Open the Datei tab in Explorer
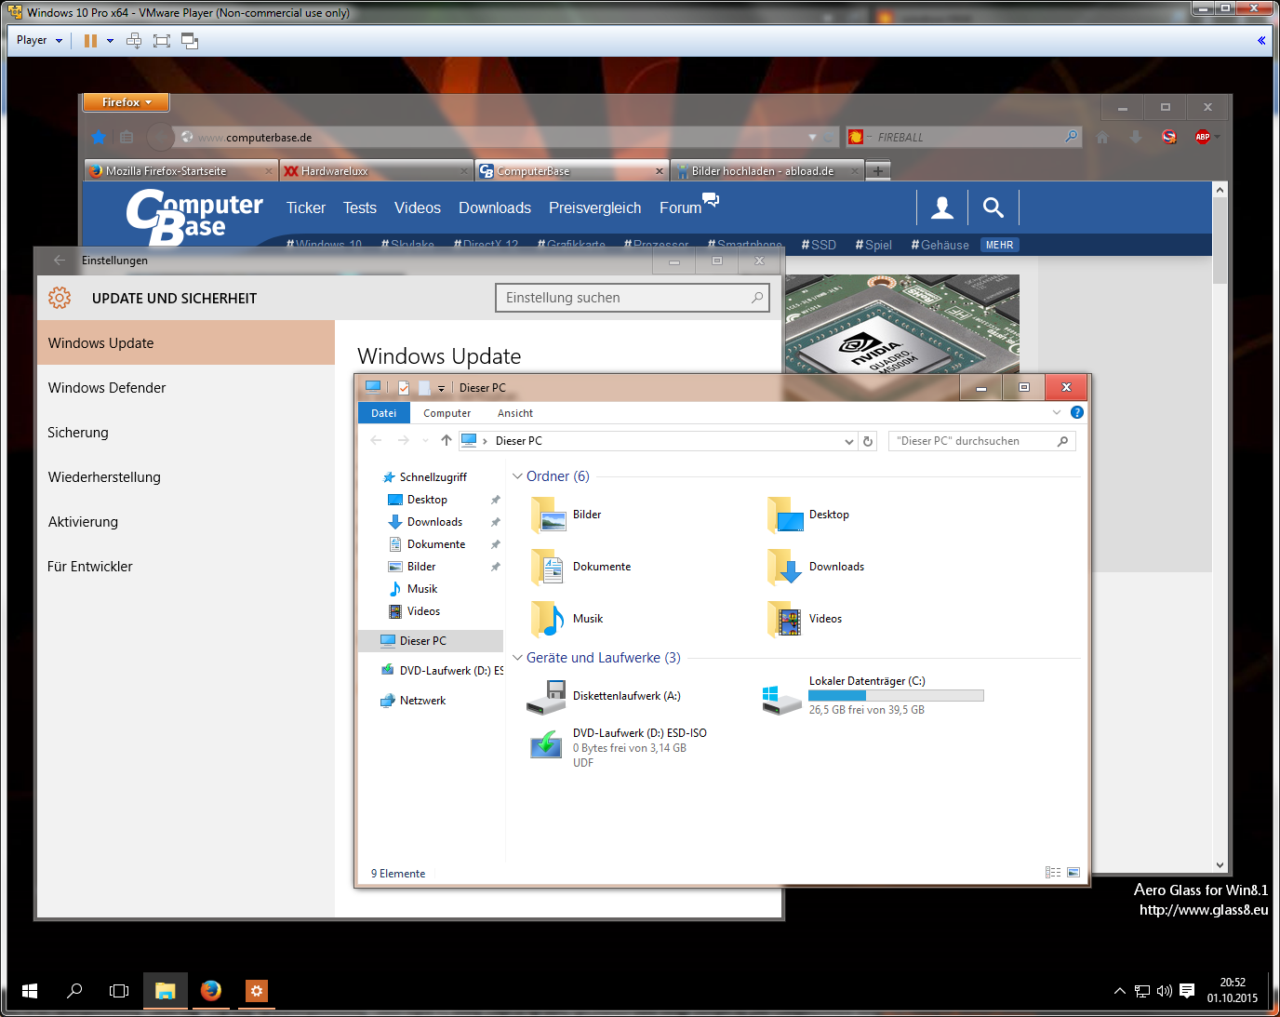This screenshot has height=1017, width=1280. [x=384, y=413]
